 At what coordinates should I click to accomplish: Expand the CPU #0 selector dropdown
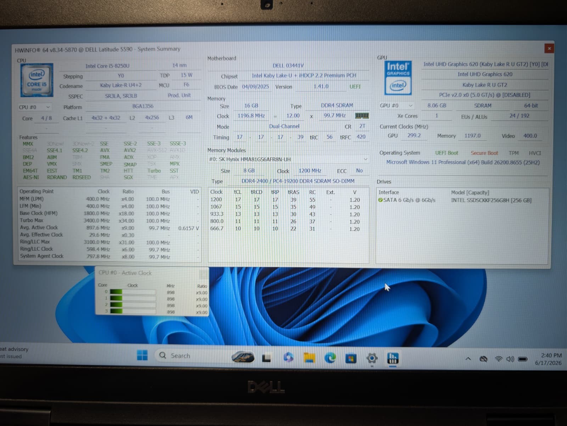pos(34,107)
